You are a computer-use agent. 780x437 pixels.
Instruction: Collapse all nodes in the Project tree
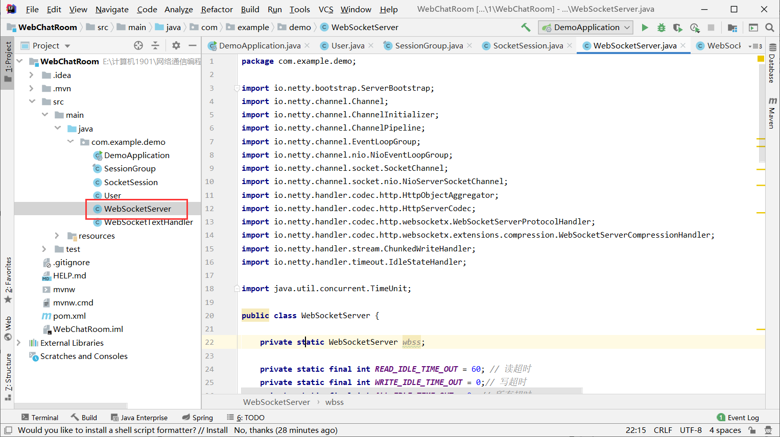pyautogui.click(x=156, y=45)
